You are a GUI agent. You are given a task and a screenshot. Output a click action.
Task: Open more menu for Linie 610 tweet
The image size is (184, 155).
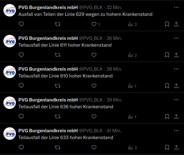click(x=176, y=69)
